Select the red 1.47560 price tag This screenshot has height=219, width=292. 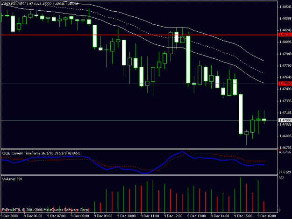(x=285, y=84)
